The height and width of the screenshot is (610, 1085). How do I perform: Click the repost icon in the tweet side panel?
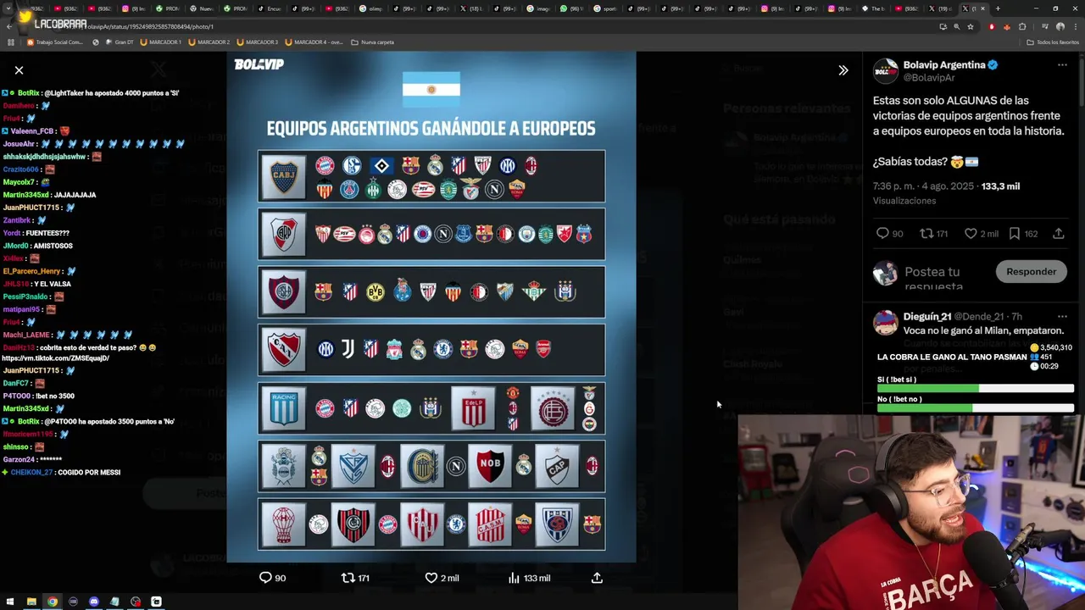926,234
